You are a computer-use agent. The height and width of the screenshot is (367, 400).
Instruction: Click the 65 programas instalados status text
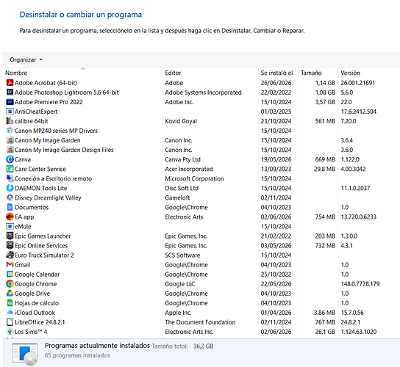pyautogui.click(x=77, y=355)
